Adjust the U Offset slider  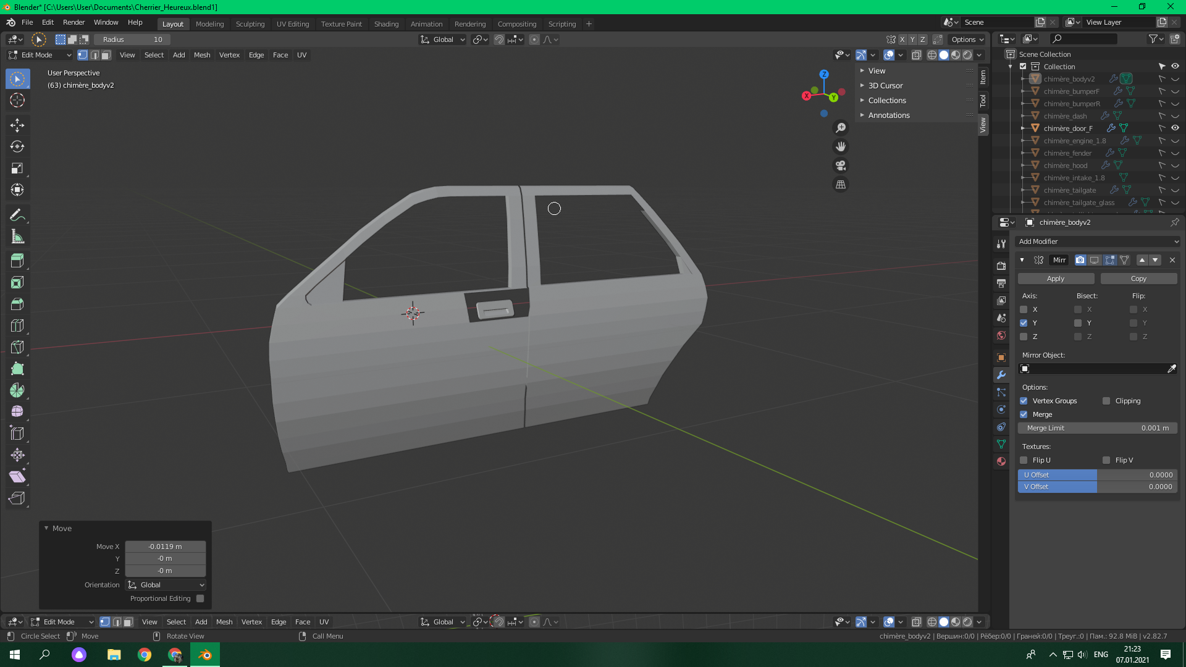[x=1097, y=475]
